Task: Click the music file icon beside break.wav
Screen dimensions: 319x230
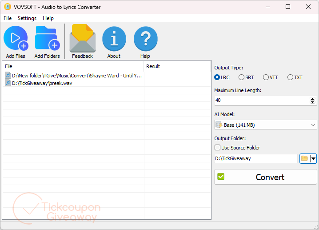Action: point(8,83)
